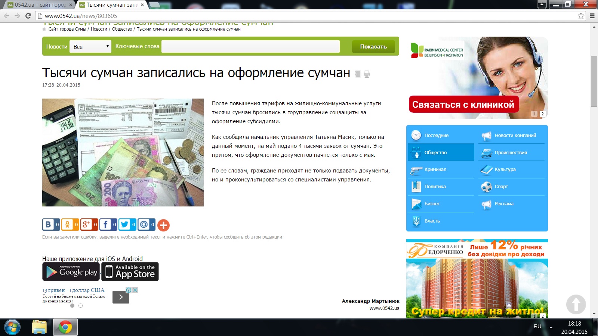
Task: Open the news category dropdown 'Все'
Action: [x=90, y=47]
